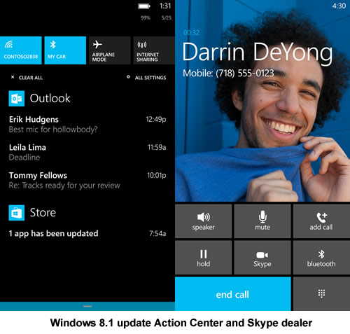Switch call to Skype video
The width and height of the screenshot is (350, 334).
click(x=262, y=258)
